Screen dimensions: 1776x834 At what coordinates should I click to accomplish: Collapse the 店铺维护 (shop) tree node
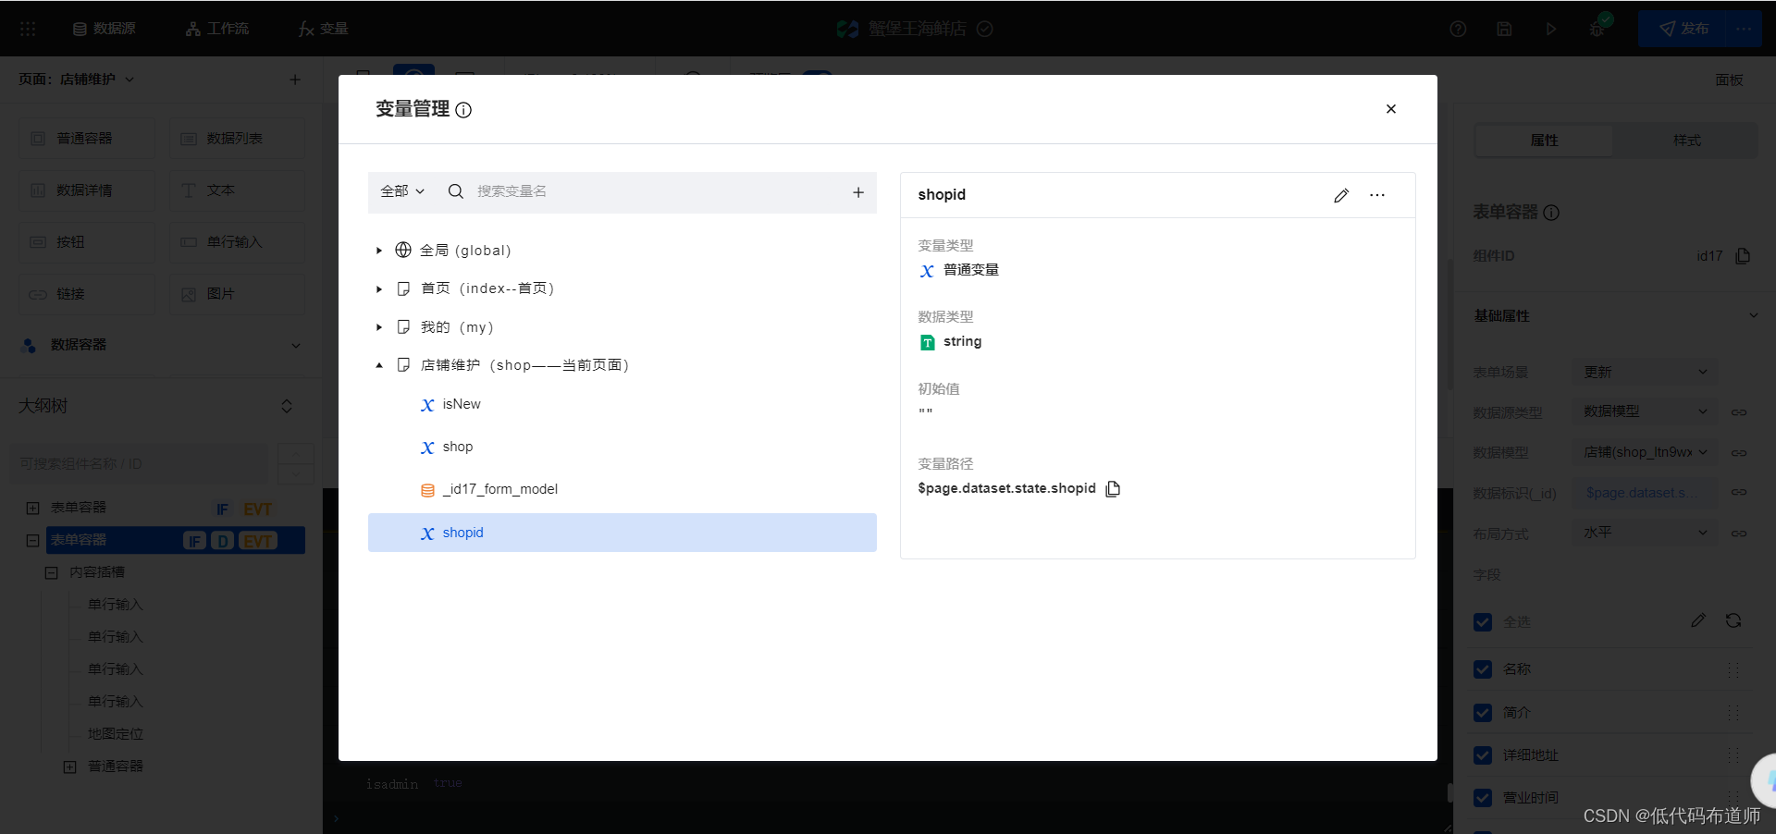379,365
